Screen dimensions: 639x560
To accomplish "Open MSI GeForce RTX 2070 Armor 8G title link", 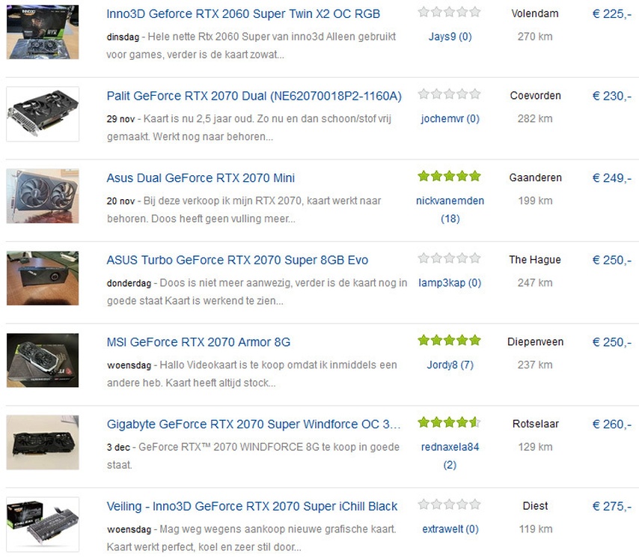I will click(x=198, y=342).
